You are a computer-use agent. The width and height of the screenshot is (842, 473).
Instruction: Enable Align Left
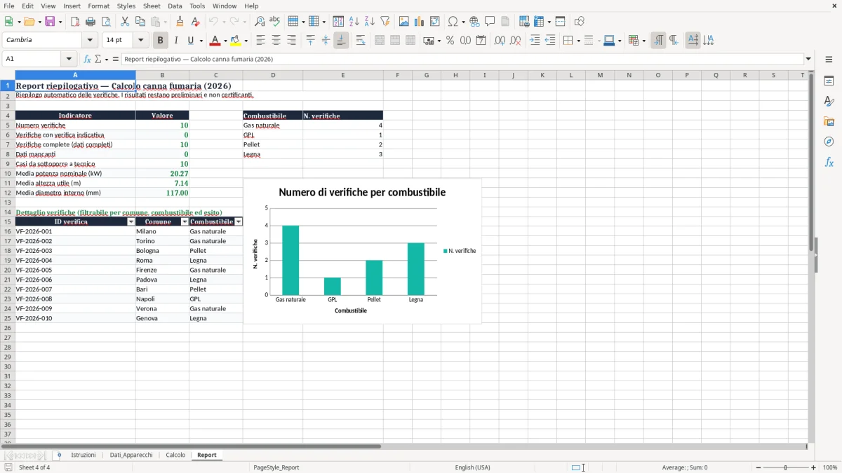261,41
